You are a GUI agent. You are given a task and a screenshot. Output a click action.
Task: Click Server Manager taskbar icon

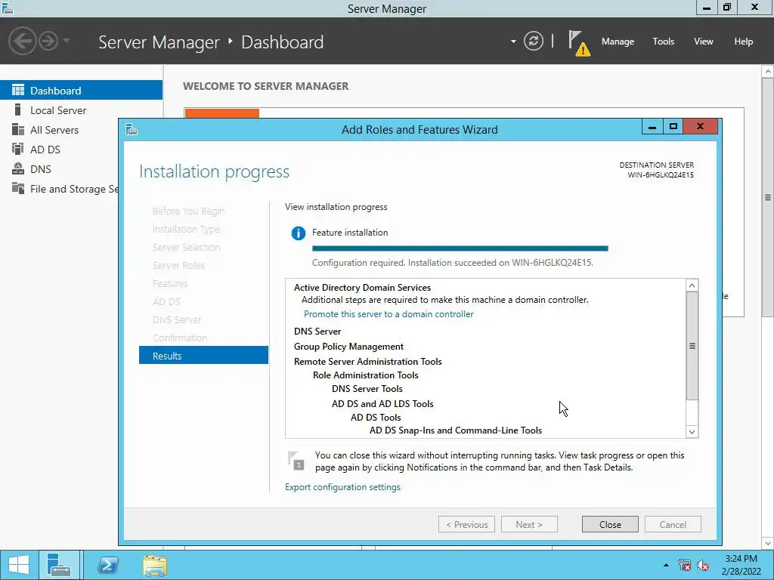(59, 565)
